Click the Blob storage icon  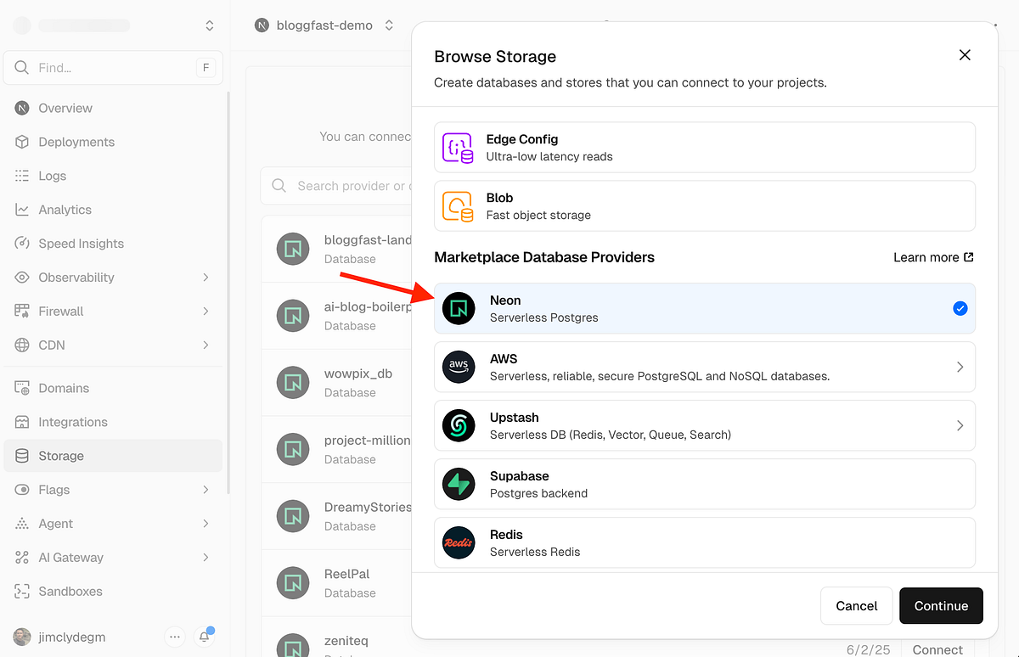(459, 206)
